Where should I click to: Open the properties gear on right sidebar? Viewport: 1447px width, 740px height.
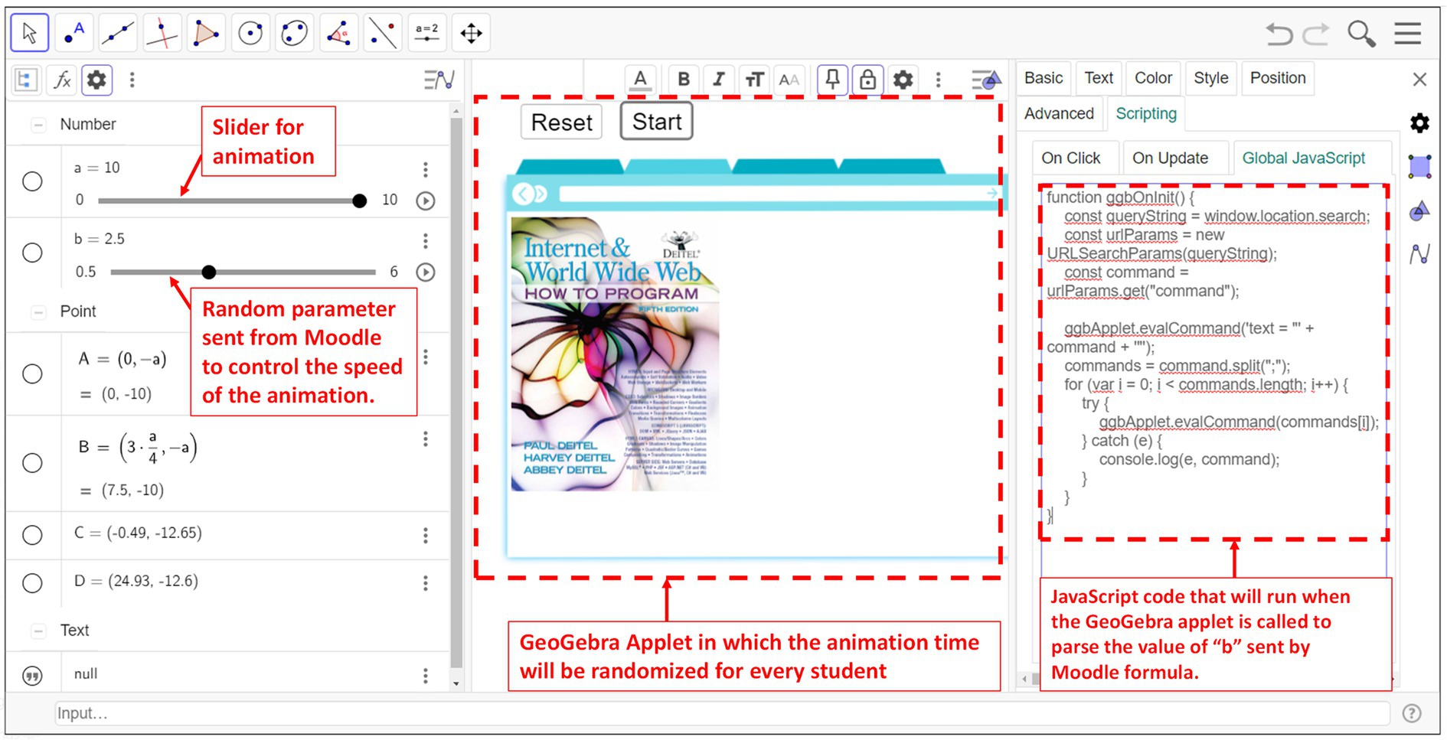1419,123
